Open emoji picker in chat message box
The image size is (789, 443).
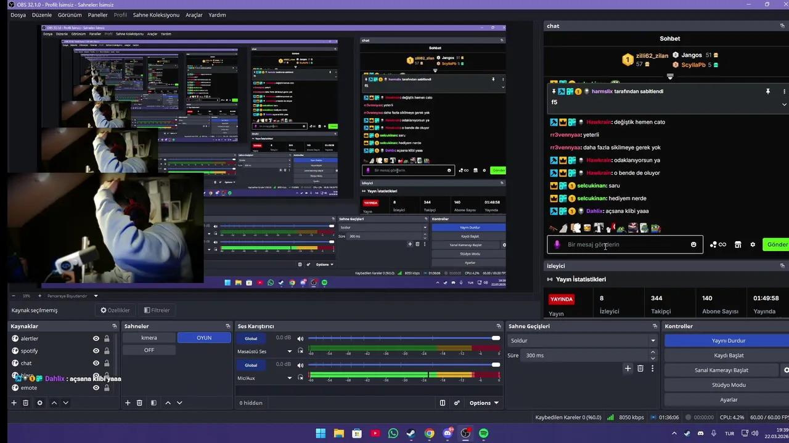tap(693, 244)
